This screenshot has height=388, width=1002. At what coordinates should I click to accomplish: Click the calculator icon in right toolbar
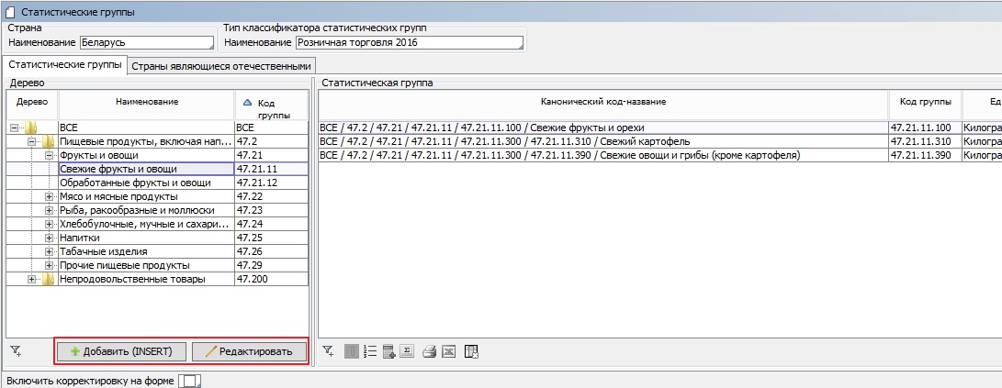tap(389, 351)
